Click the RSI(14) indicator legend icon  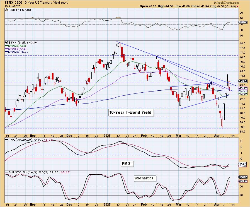pos(6,10)
